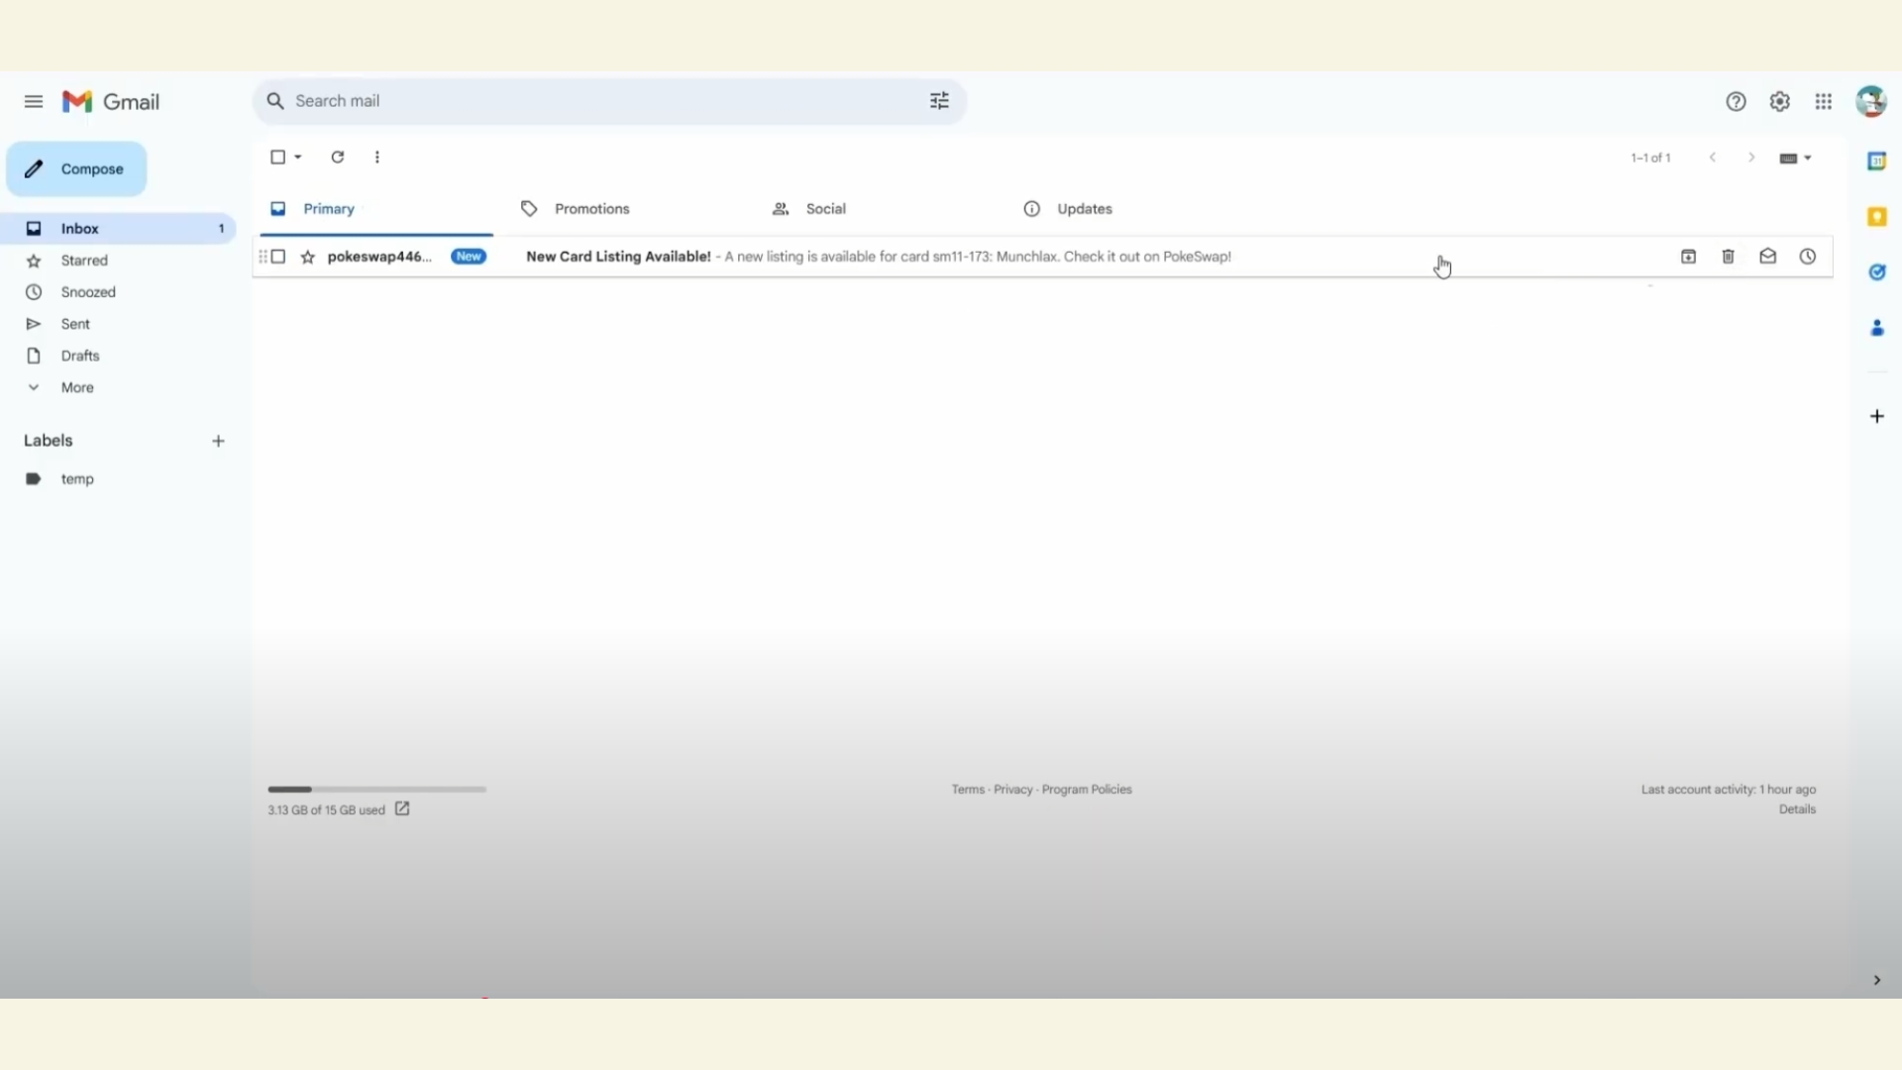
Task: Archive the PokeSwap email
Action: coord(1688,257)
